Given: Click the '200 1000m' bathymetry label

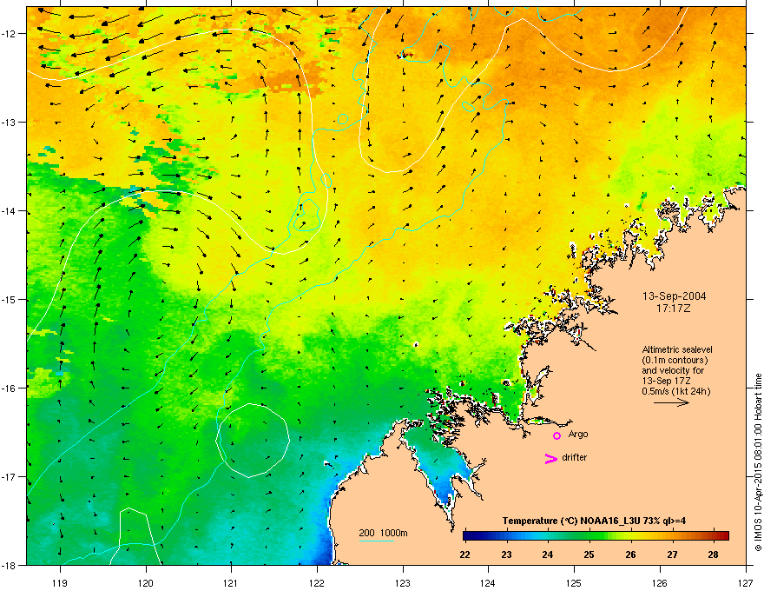Looking at the screenshot, I should tap(384, 533).
